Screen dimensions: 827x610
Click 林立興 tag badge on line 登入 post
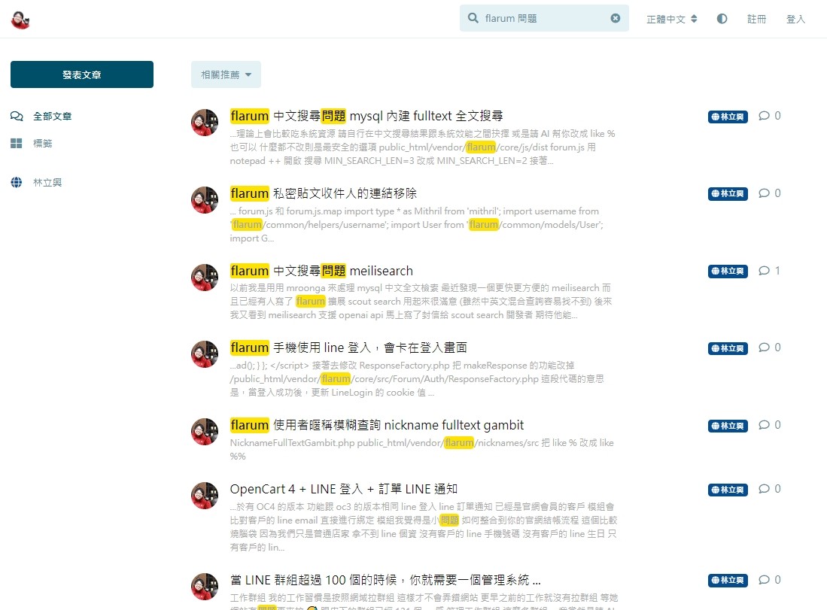click(x=728, y=348)
